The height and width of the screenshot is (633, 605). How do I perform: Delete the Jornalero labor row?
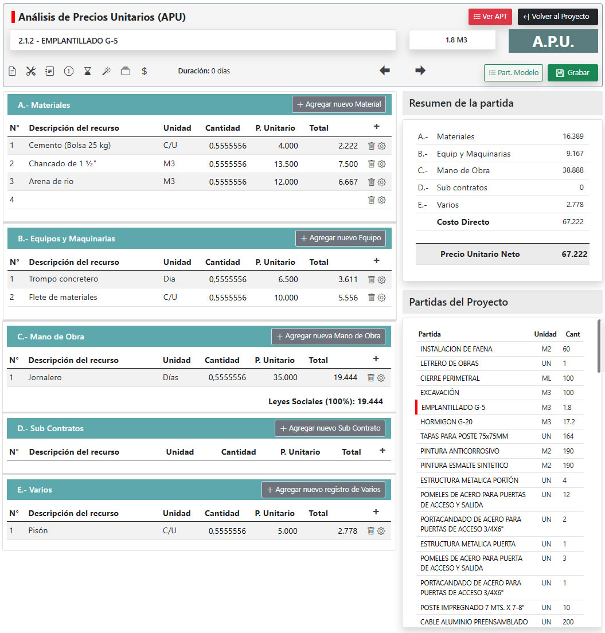tap(370, 378)
